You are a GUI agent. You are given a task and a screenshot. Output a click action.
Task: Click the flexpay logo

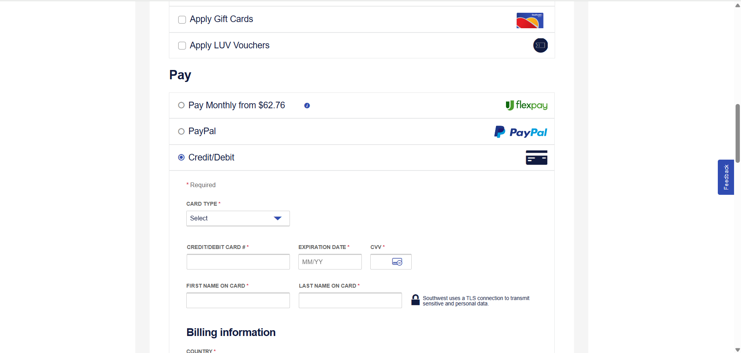(526, 105)
